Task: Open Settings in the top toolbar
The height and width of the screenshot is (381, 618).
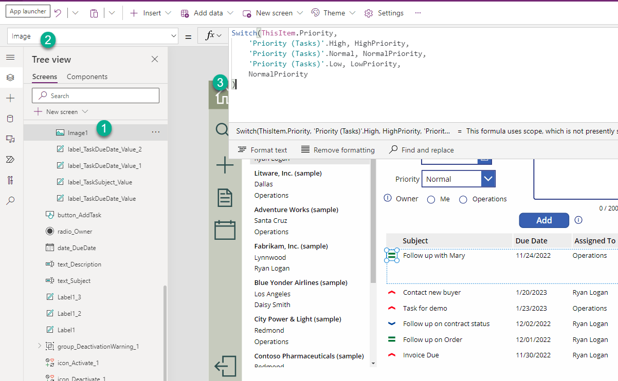Action: 384,13
